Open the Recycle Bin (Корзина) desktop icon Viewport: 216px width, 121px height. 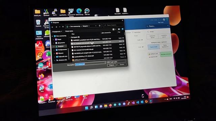click(38, 23)
